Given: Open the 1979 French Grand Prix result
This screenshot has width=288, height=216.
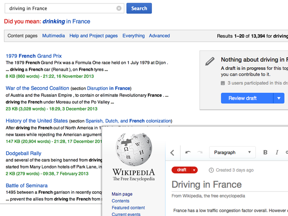Looking at the screenshot, I should 34,56.
